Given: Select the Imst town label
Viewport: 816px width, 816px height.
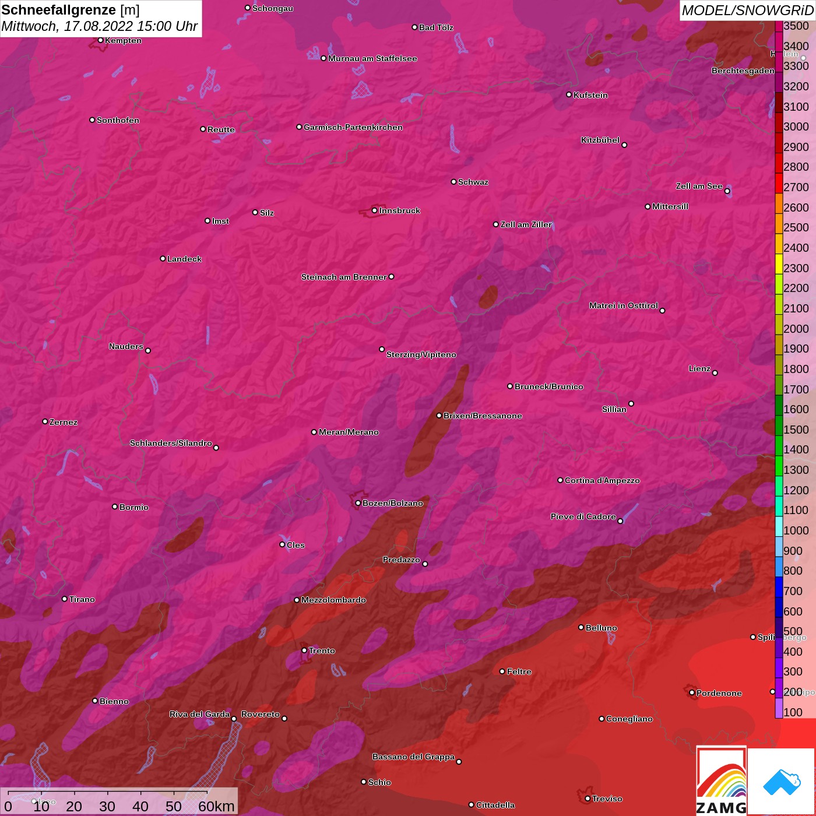Looking at the screenshot, I should click(220, 221).
